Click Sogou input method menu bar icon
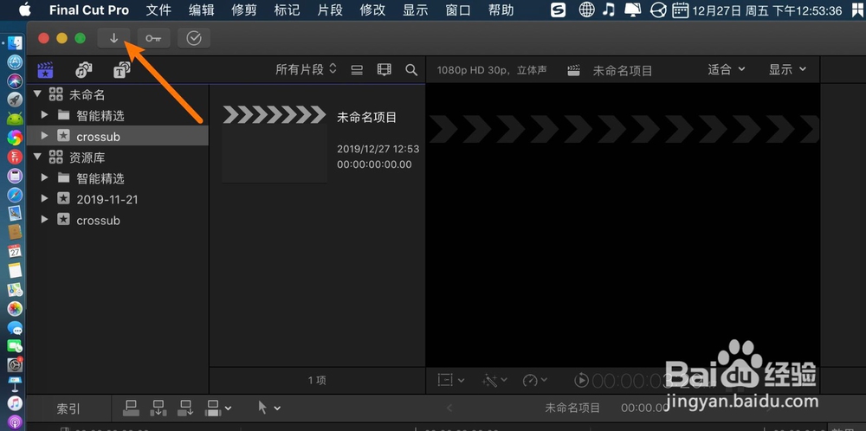Image resolution: width=866 pixels, height=431 pixels. (x=558, y=10)
